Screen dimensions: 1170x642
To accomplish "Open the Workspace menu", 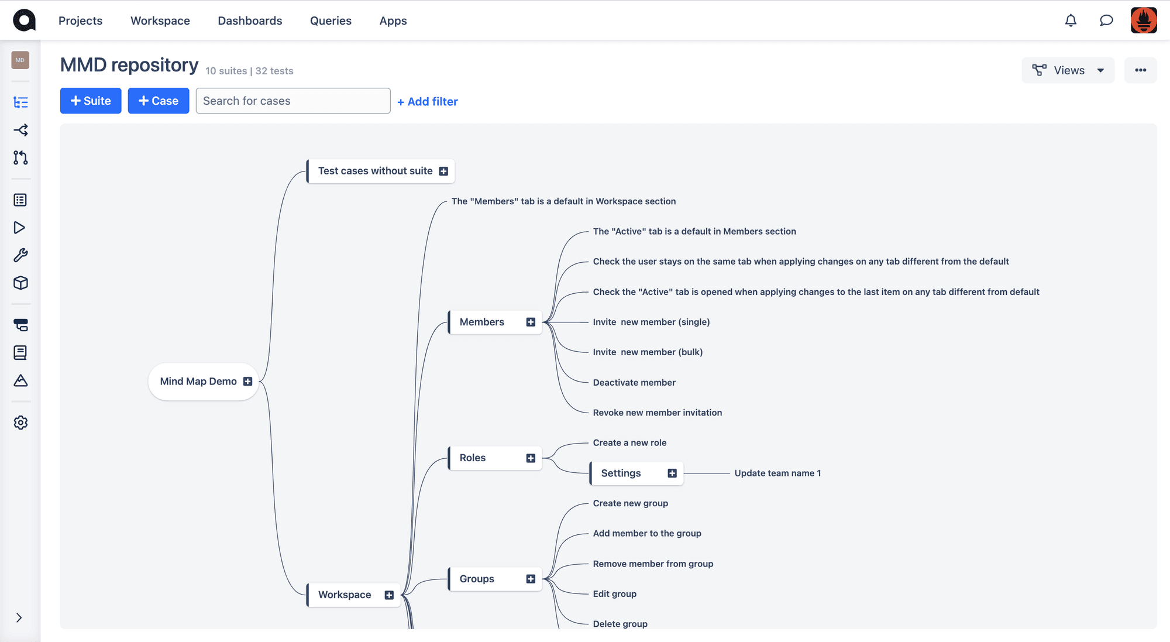I will pos(160,20).
